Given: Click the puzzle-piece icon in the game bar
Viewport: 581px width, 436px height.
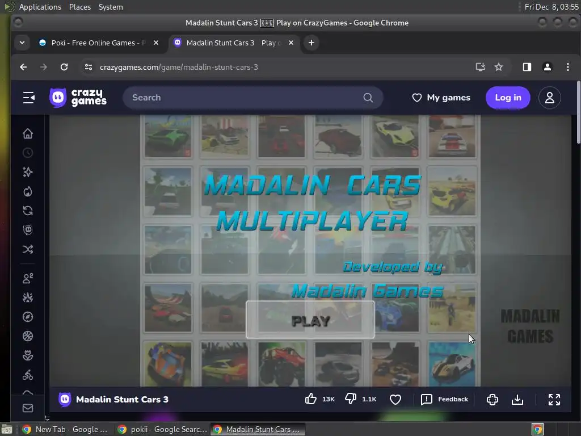Looking at the screenshot, I should pos(492,399).
